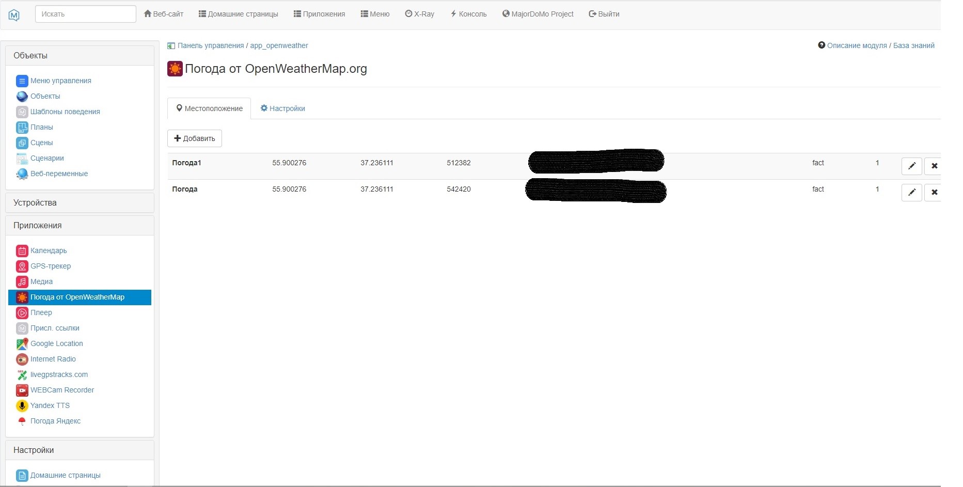Toggle the Настройки sidebar section header

point(80,450)
